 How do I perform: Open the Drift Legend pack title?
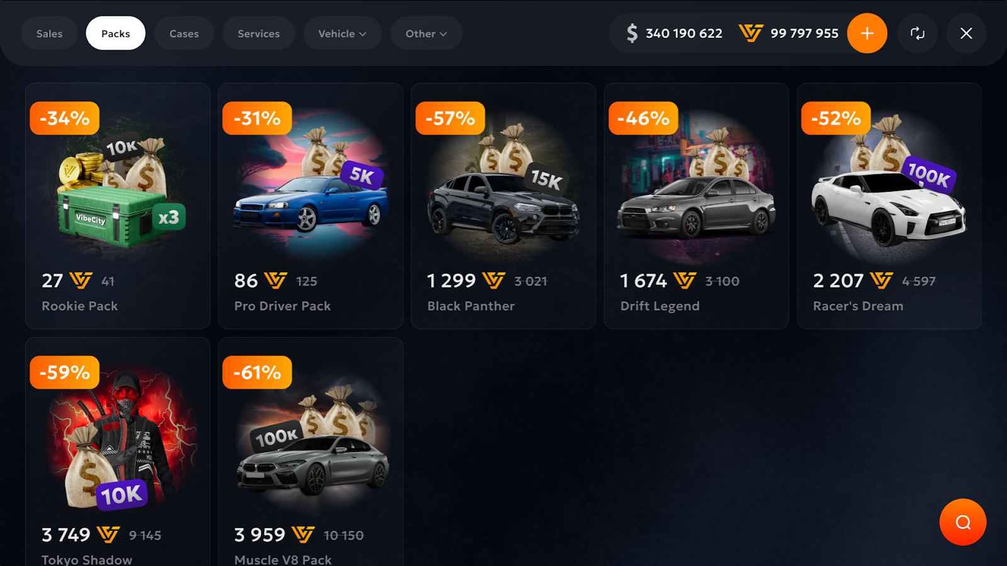pos(660,306)
